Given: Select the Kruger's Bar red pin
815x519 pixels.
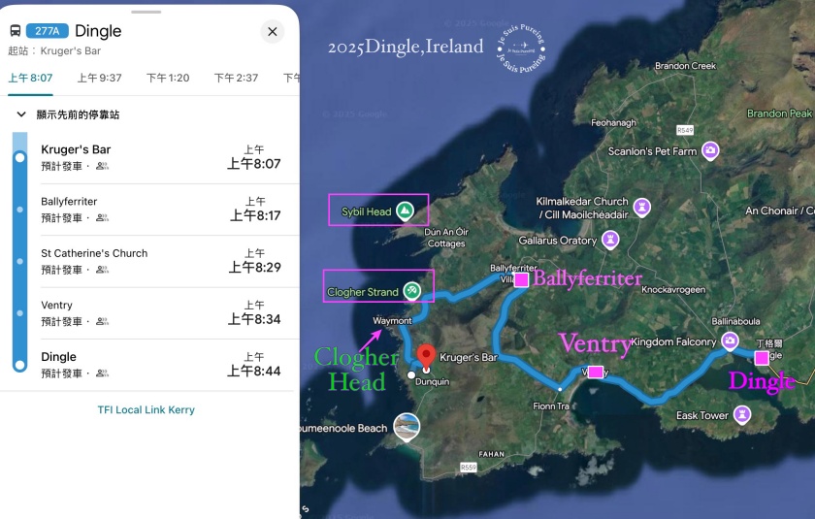Looking at the screenshot, I should [425, 356].
